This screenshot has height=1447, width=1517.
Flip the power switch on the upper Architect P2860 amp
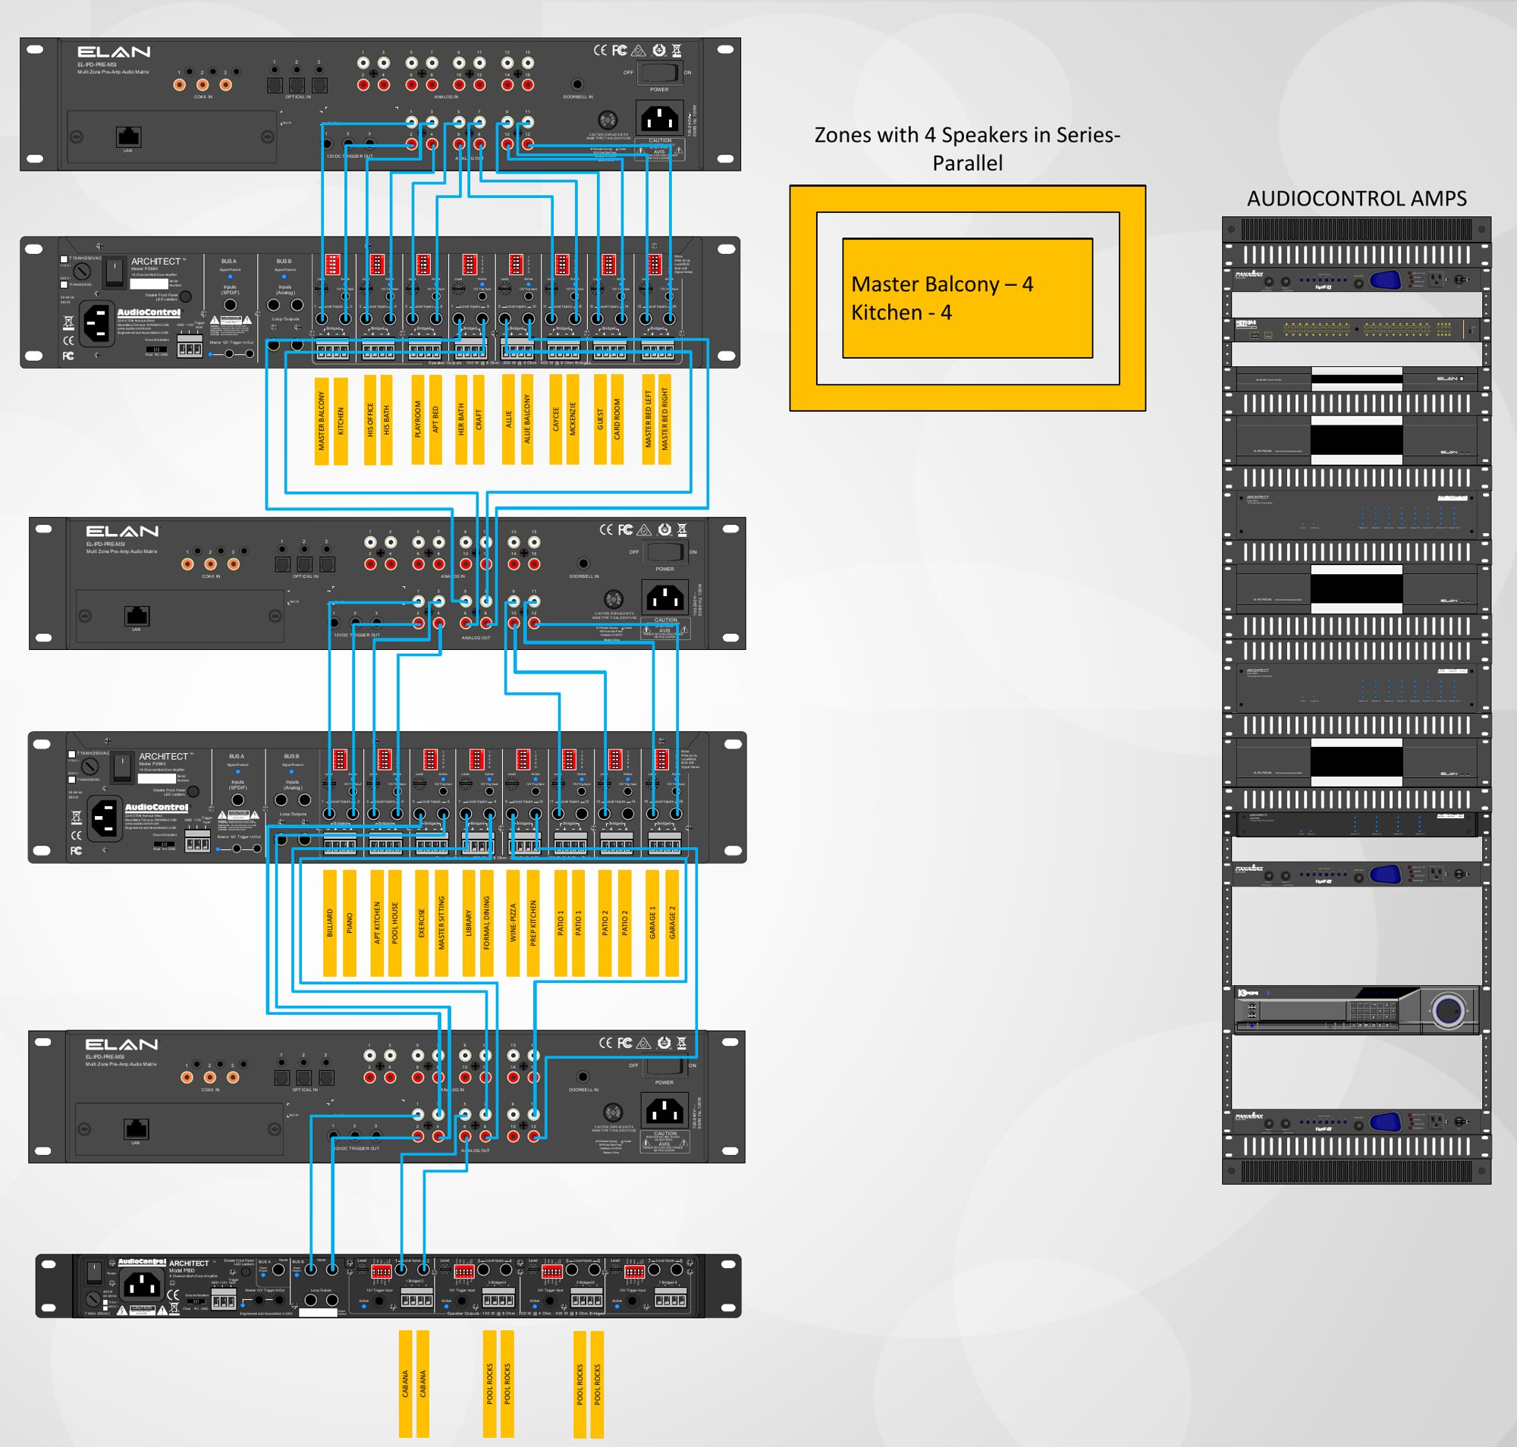(x=115, y=272)
